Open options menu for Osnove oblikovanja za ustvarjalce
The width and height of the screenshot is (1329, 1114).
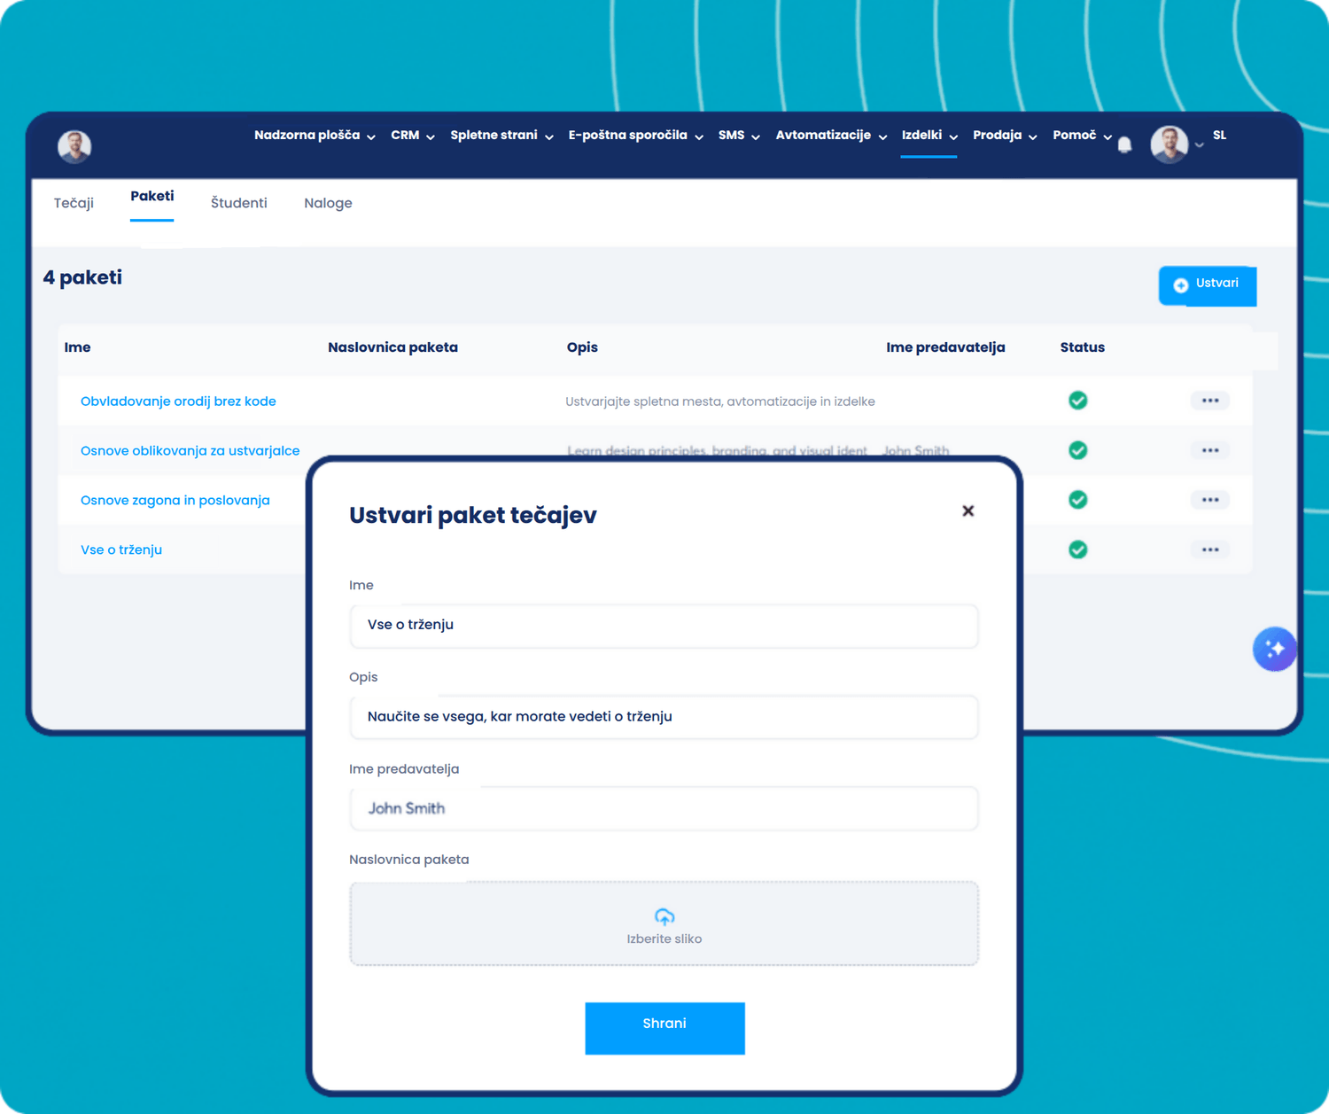[x=1210, y=450]
